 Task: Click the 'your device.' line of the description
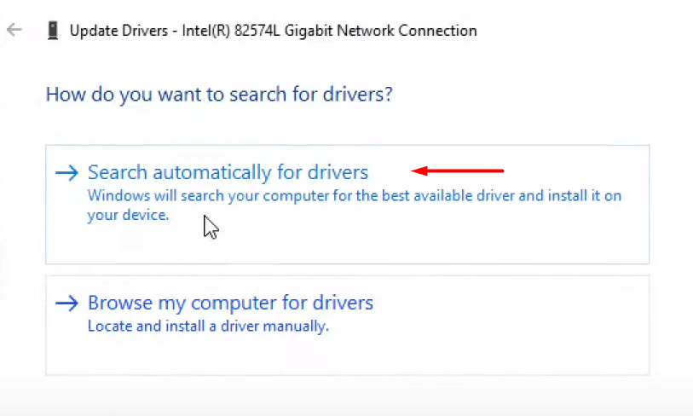(128, 216)
